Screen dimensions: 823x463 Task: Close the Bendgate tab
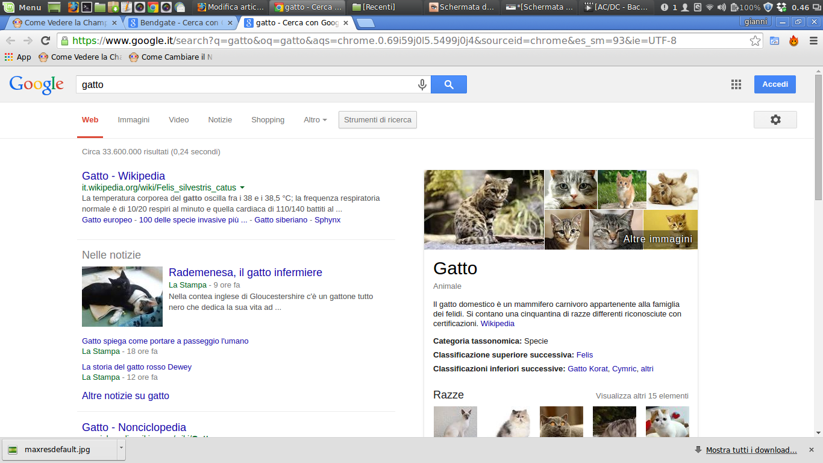(230, 23)
